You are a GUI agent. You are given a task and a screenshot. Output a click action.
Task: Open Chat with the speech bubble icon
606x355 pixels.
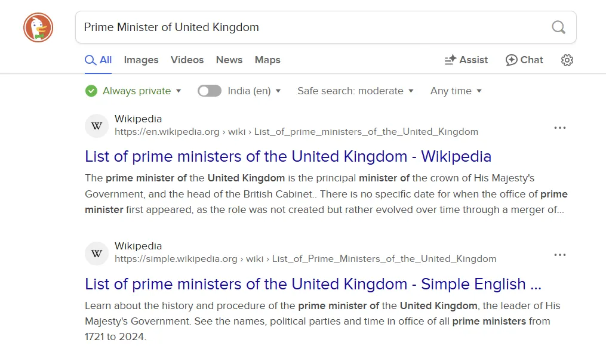point(524,60)
